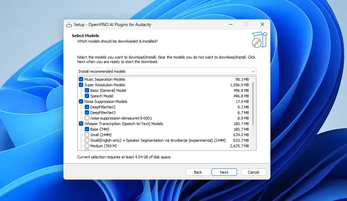
Task: Enable noise-suppression-denseunet-ll-0001 checkbox
Action: (87, 118)
